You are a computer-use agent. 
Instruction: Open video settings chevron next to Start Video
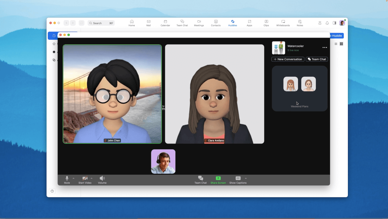click(91, 178)
